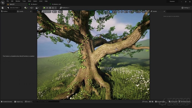Toggle scale snapping in viewport toolbar
Image resolution: width=192 pixels, height=108 pixels.
click(x=136, y=12)
